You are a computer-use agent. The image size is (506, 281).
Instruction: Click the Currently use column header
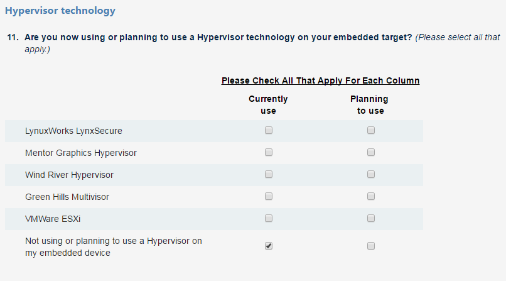268,104
